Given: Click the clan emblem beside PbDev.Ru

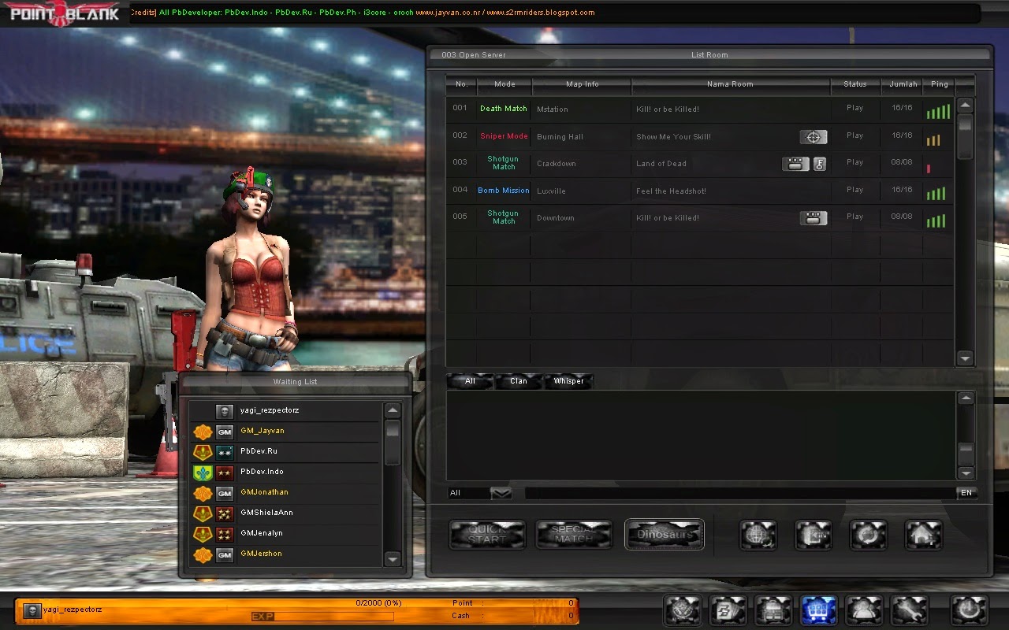Looking at the screenshot, I should [203, 452].
